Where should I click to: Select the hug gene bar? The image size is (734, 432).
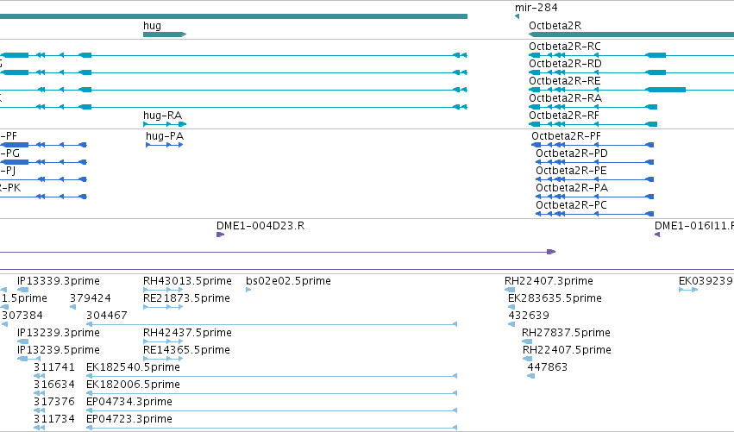click(165, 34)
